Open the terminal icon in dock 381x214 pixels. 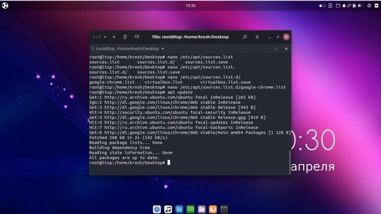(224, 209)
